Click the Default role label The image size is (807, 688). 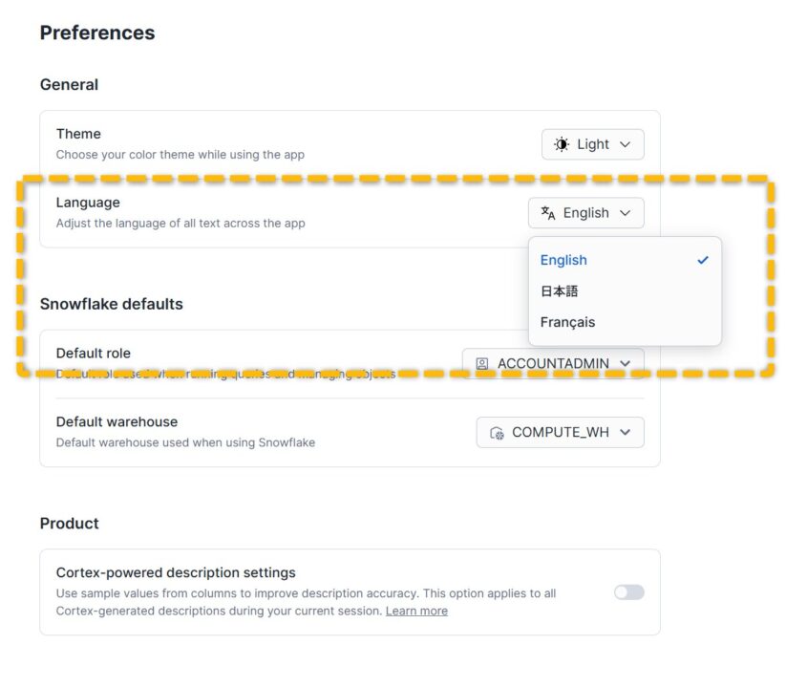point(94,353)
